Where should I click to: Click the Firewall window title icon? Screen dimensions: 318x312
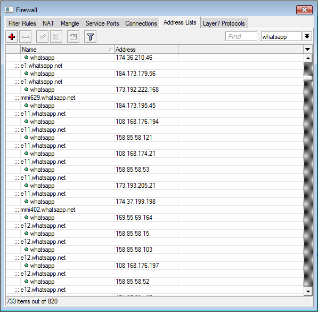click(x=9, y=10)
